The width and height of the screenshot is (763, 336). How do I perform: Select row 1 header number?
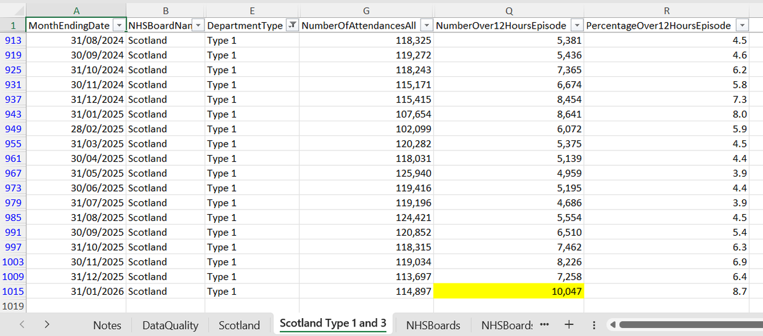(x=13, y=26)
